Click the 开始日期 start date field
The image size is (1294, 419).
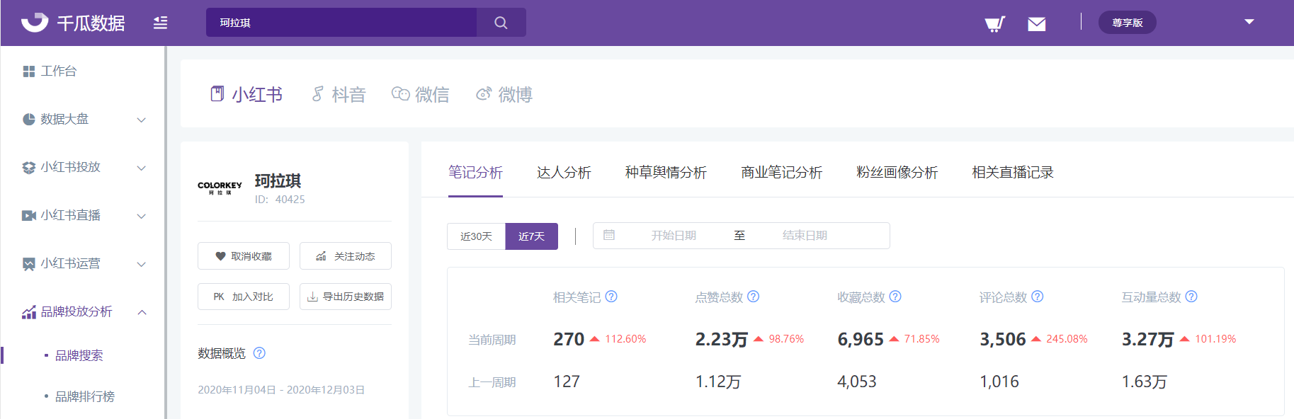pyautogui.click(x=674, y=236)
